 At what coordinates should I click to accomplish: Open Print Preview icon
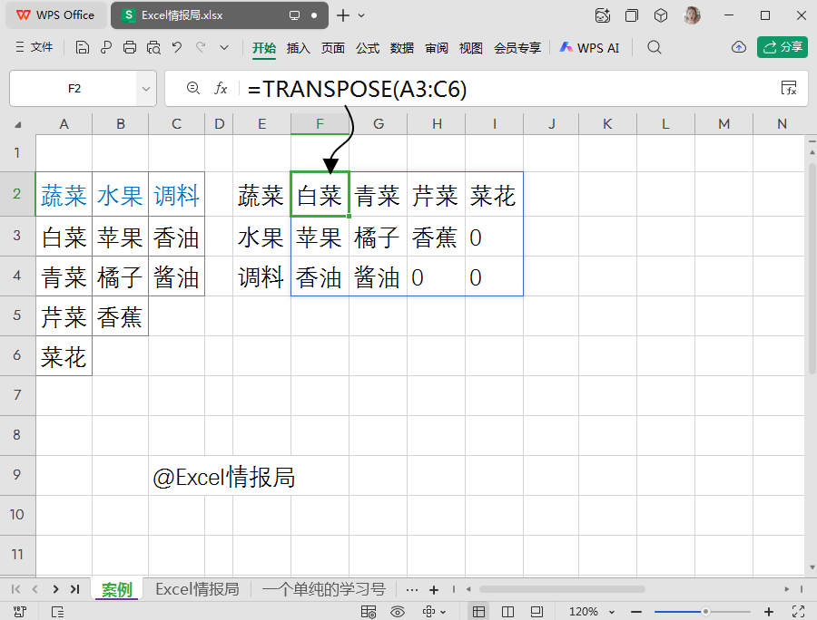(x=153, y=48)
